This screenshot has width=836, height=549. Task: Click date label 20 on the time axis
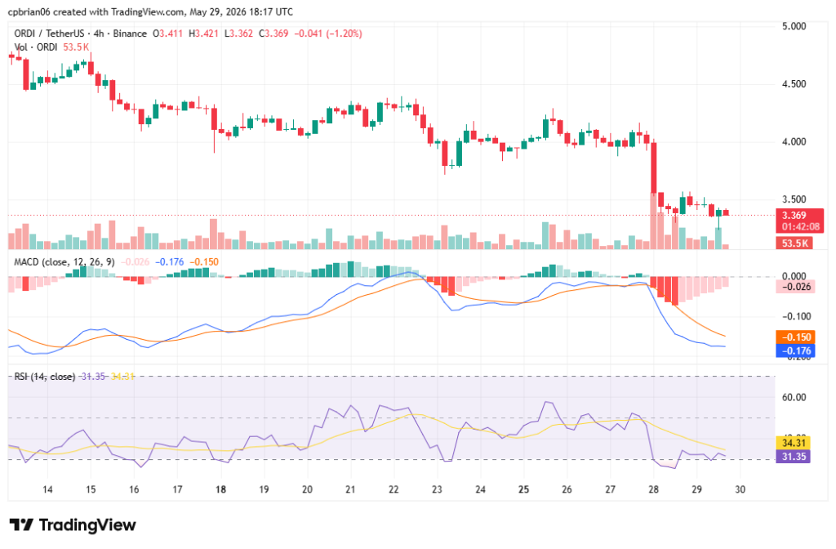point(307,490)
